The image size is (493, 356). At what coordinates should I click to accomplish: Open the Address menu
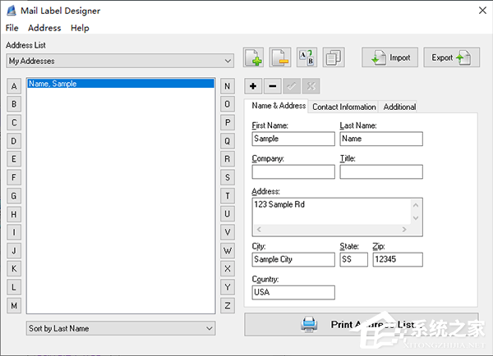[44, 28]
